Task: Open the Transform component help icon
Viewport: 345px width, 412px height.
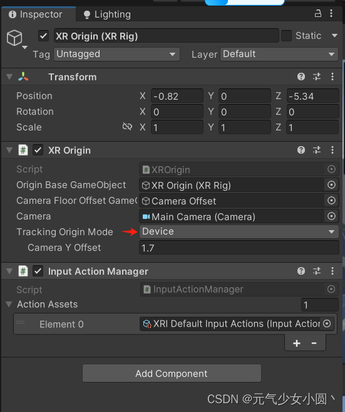Action: tap(301, 77)
